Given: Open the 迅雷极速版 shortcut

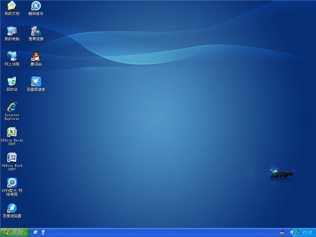Looking at the screenshot, I should pos(36,84).
